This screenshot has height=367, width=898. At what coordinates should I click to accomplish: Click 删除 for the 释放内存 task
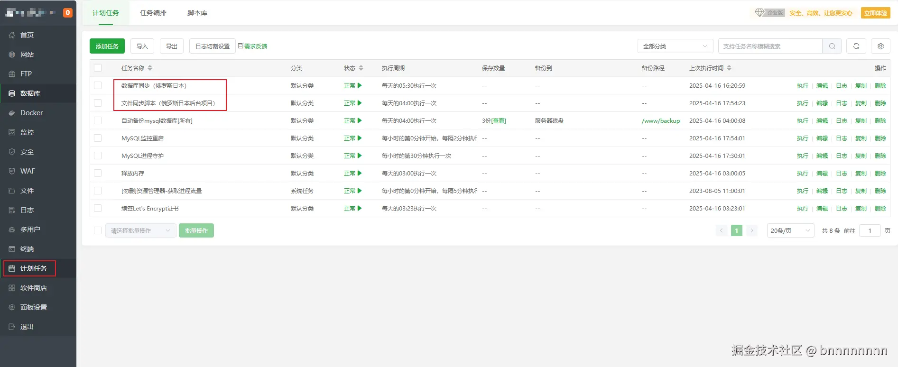tap(880, 173)
